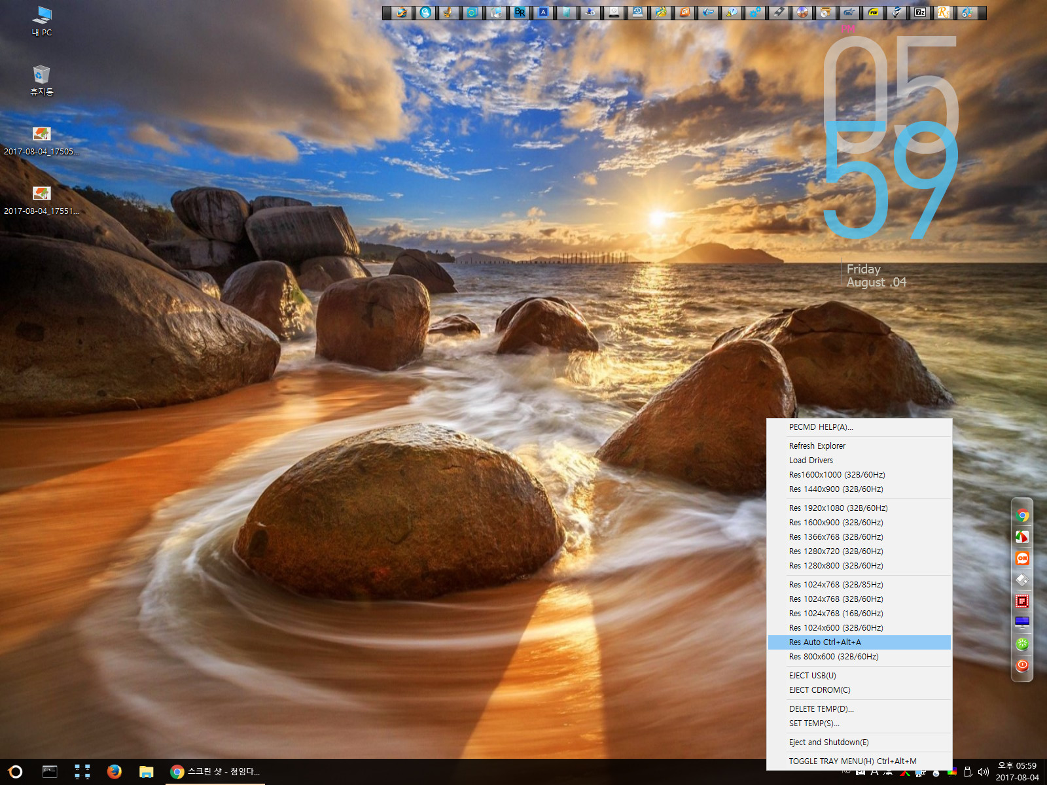1047x785 pixels.
Task: Open File Explorer from the taskbar
Action: 147,772
